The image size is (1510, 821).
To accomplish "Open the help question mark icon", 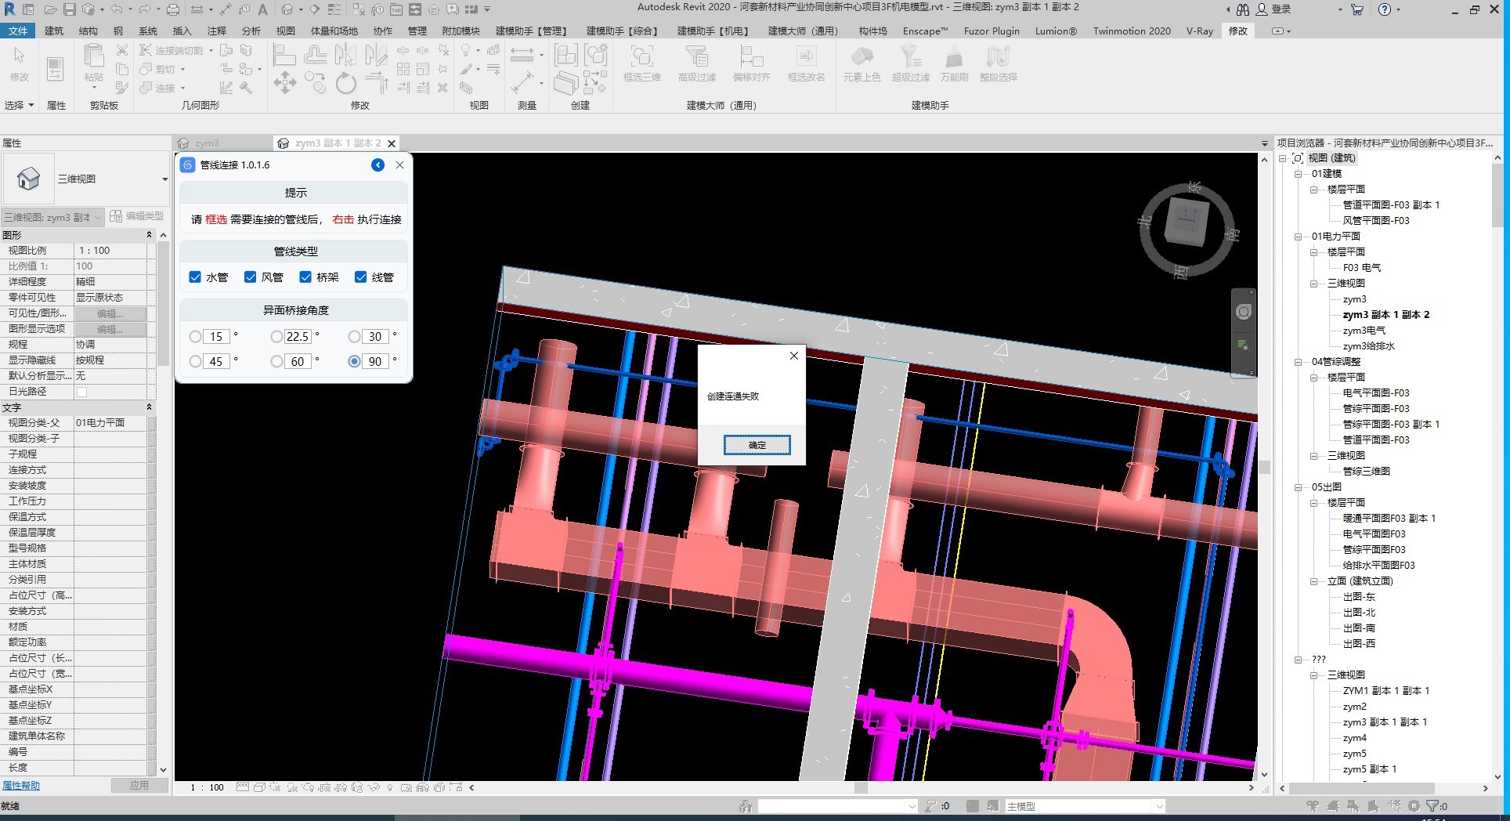I will tap(1385, 9).
